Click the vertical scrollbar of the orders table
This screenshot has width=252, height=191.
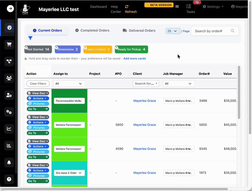tap(239, 95)
